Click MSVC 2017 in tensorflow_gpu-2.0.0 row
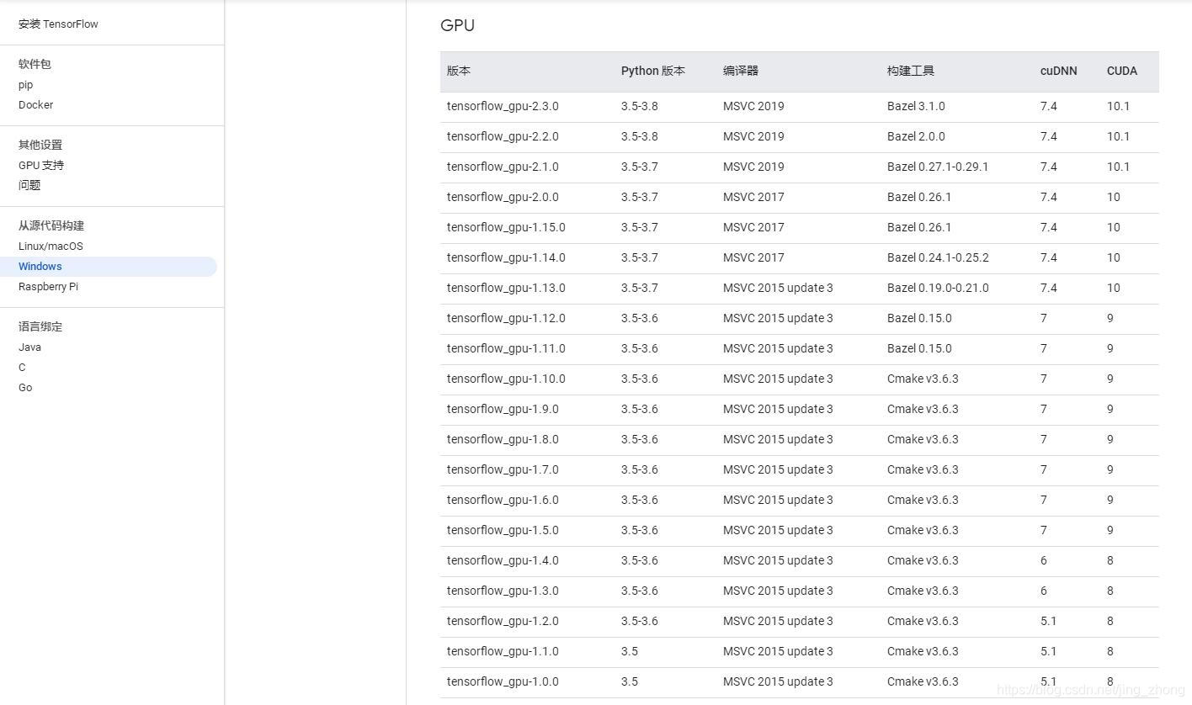The image size is (1192, 705). click(x=753, y=198)
